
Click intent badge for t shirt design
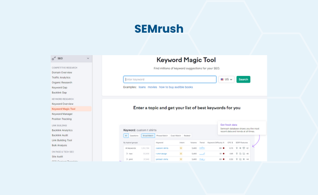coord(181,154)
